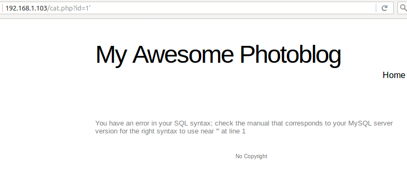Click the 192.168.1.103 host in the URL
The width and height of the screenshot is (407, 193).
[26, 8]
